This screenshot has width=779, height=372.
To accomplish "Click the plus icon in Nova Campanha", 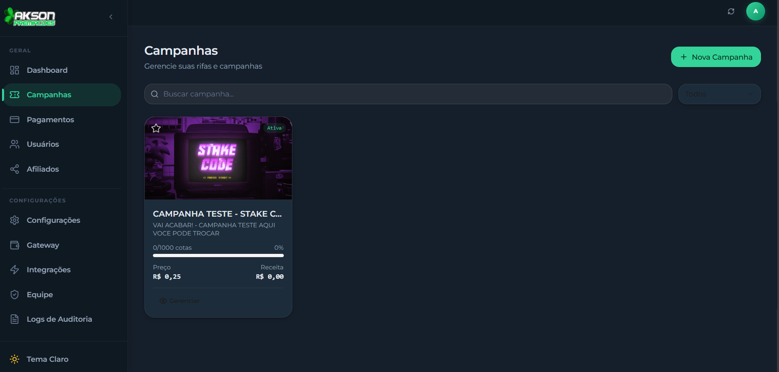I will (x=684, y=57).
